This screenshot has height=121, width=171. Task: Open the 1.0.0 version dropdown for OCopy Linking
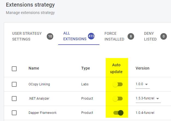142,84
